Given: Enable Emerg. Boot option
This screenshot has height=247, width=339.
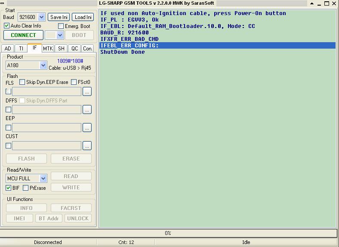Looking at the screenshot, I should (x=61, y=26).
